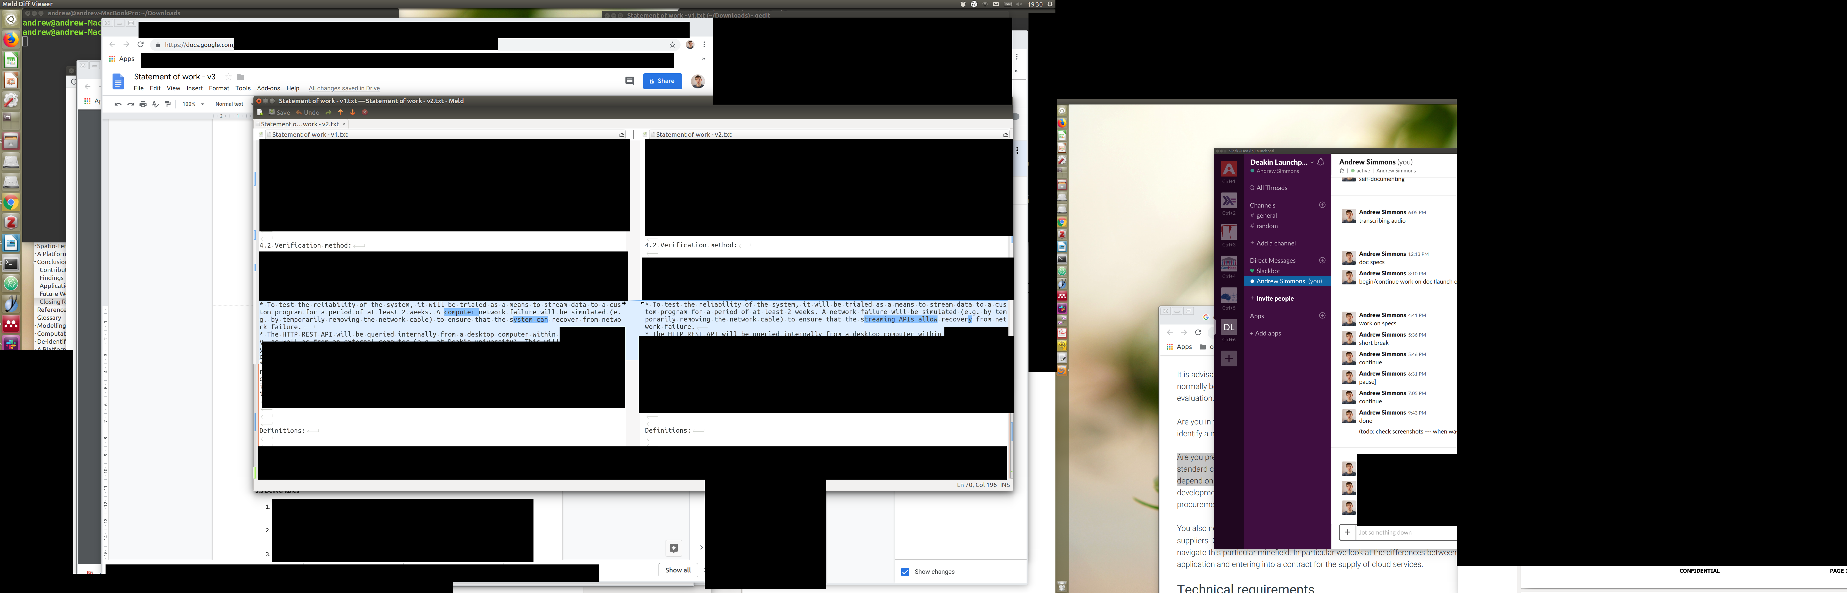Open the Add-ons menu
1847x593 pixels.
tap(268, 89)
